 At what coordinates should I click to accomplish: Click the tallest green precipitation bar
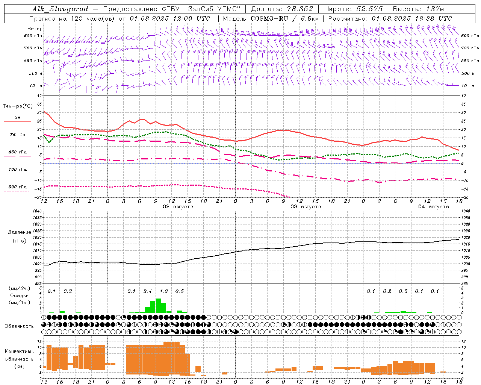[158, 306]
